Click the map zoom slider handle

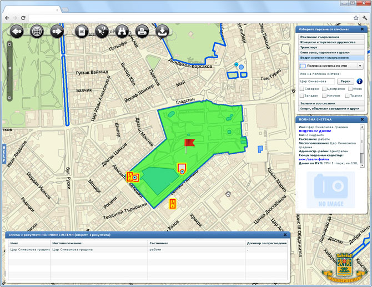[10, 68]
